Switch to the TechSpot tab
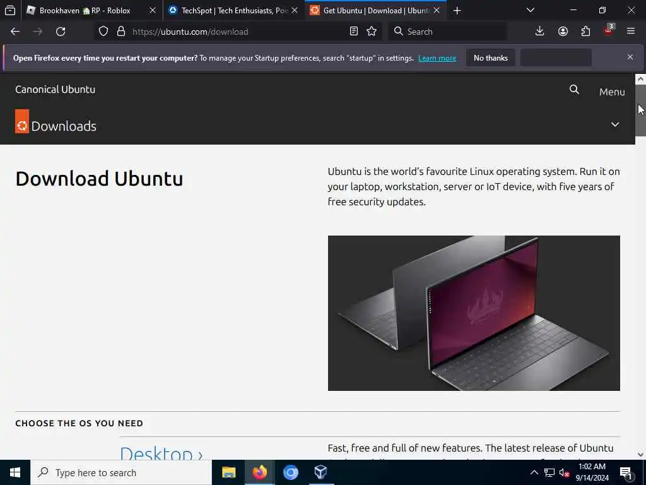This screenshot has width=646, height=485. coord(233,11)
